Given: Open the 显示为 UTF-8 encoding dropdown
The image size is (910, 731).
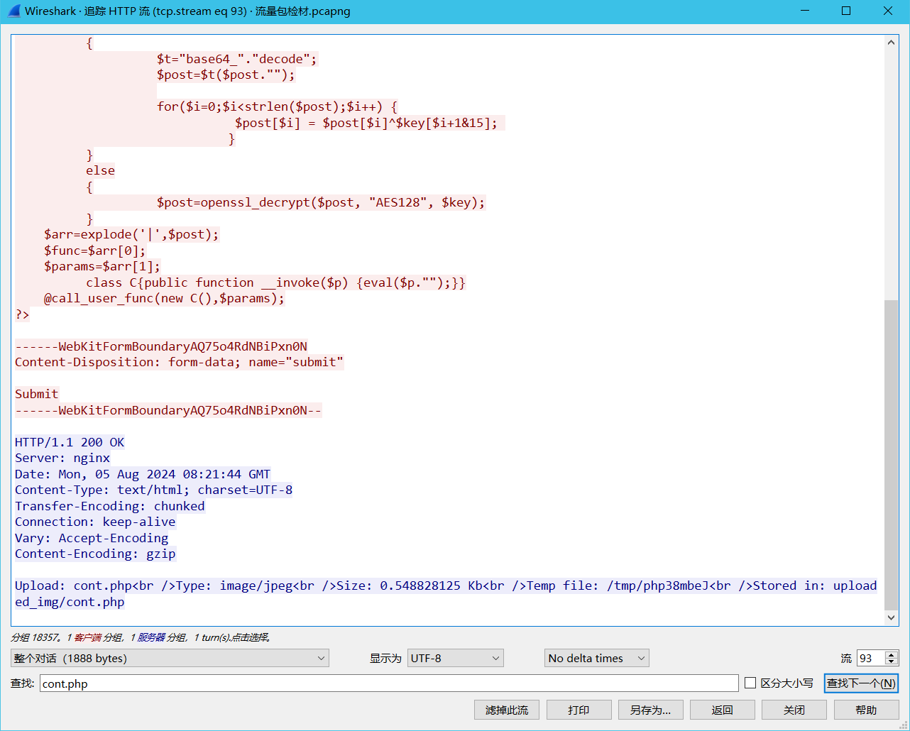Looking at the screenshot, I should (x=456, y=658).
